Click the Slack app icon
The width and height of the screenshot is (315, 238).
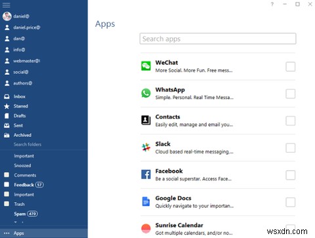click(x=146, y=148)
